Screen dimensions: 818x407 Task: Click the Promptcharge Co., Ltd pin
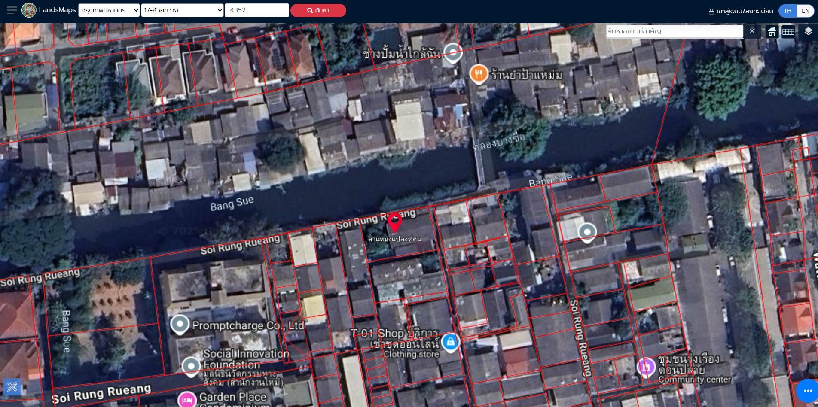coord(180,325)
